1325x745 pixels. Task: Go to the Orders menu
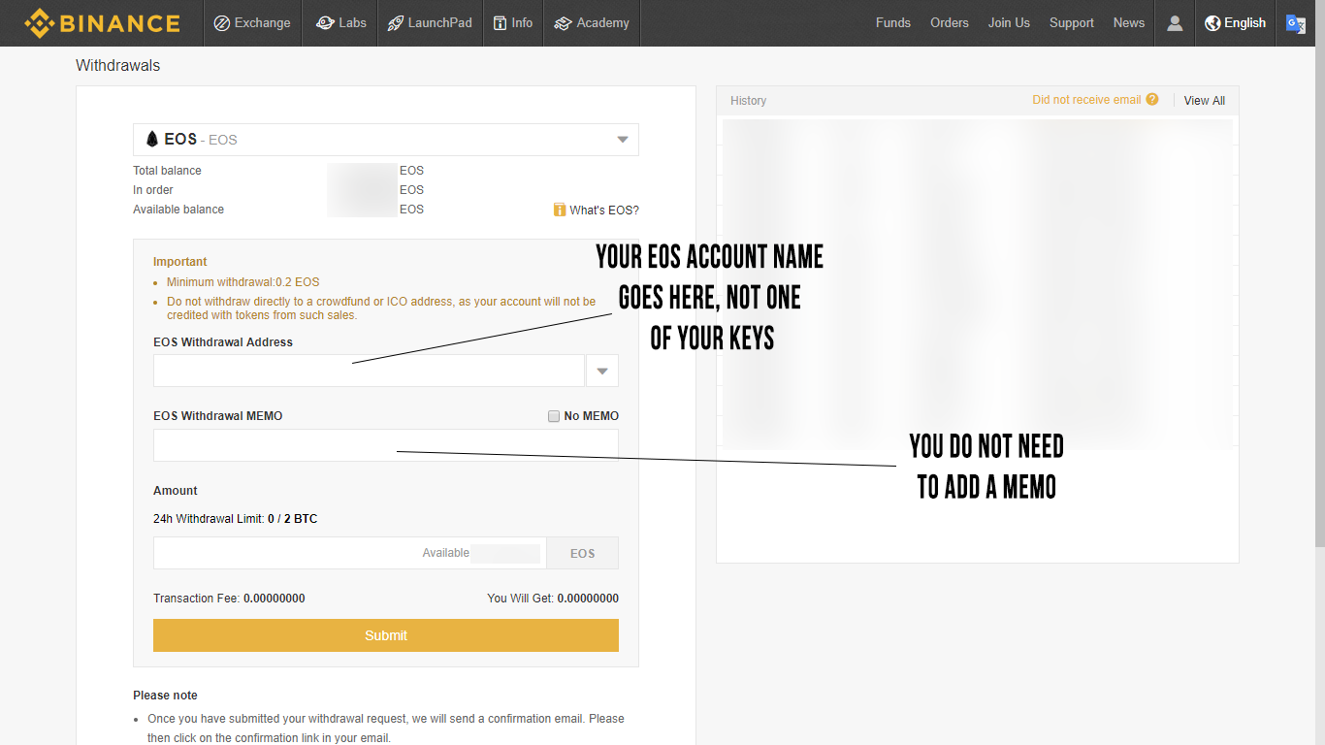coord(950,23)
